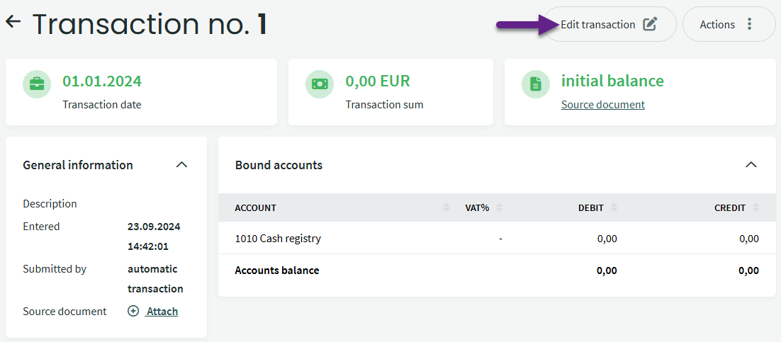Click the Edit transaction button
The width and height of the screenshot is (781, 342).
coord(609,24)
